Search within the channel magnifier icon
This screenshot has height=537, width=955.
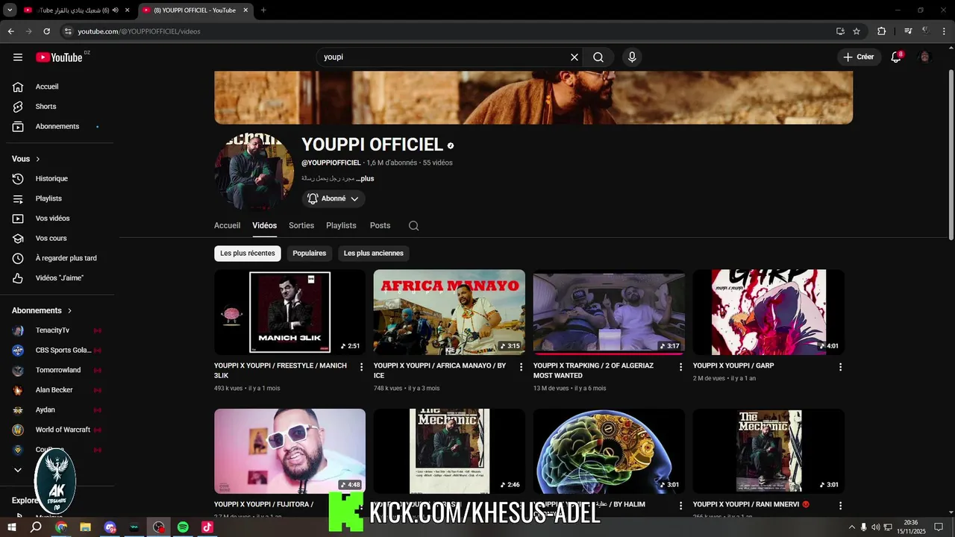pyautogui.click(x=413, y=226)
